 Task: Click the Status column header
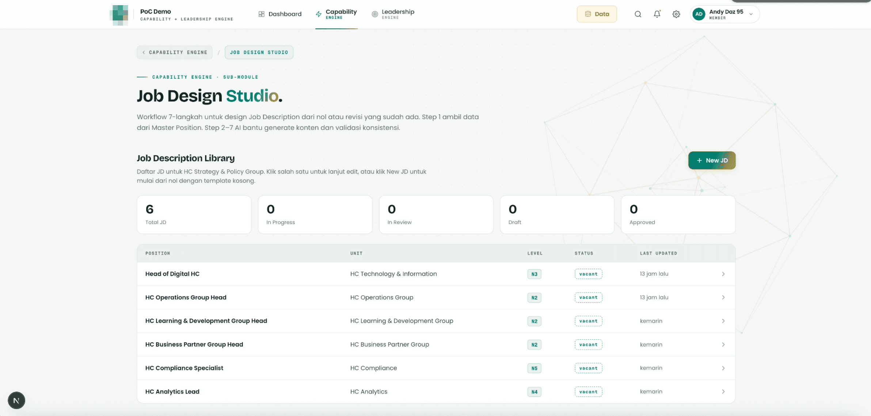(584, 253)
